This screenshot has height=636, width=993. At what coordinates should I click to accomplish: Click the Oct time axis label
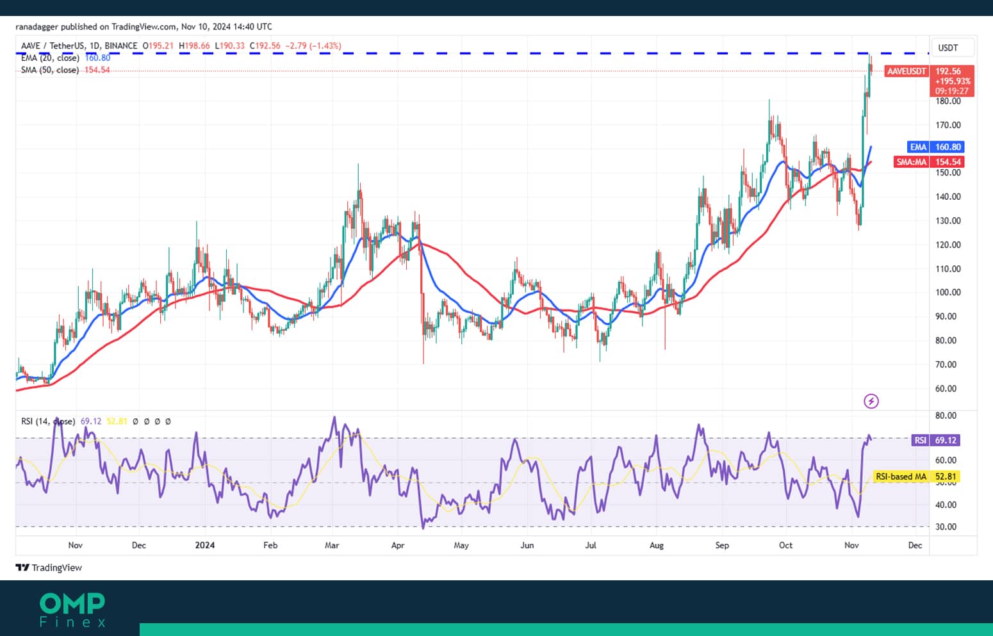tap(785, 546)
